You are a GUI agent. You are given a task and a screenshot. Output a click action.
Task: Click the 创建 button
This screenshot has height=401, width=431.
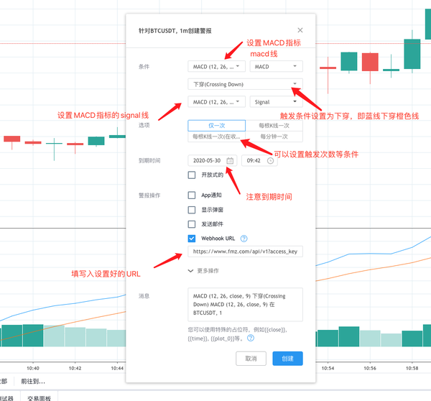tap(287, 358)
